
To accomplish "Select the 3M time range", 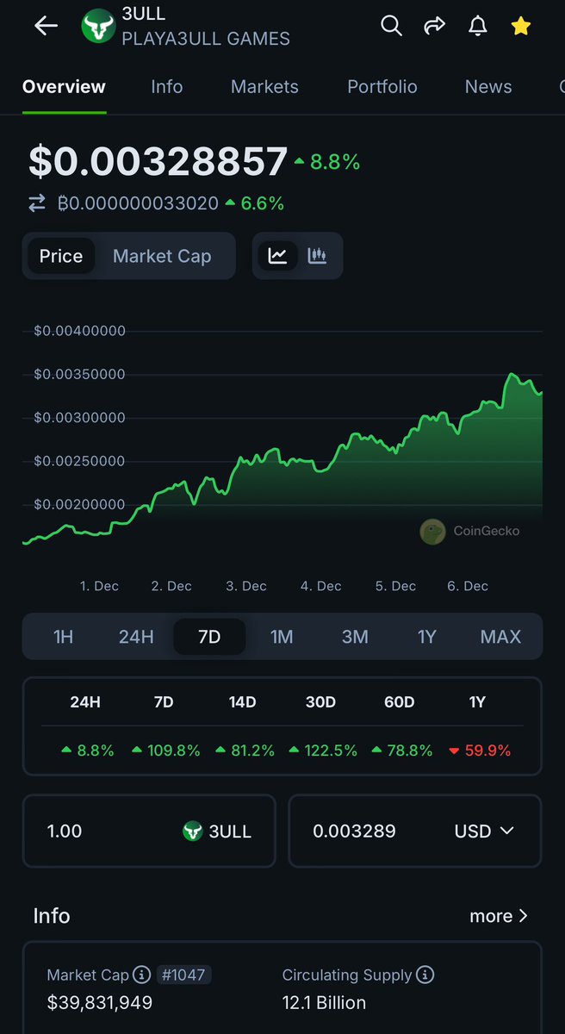I will click(x=355, y=637).
